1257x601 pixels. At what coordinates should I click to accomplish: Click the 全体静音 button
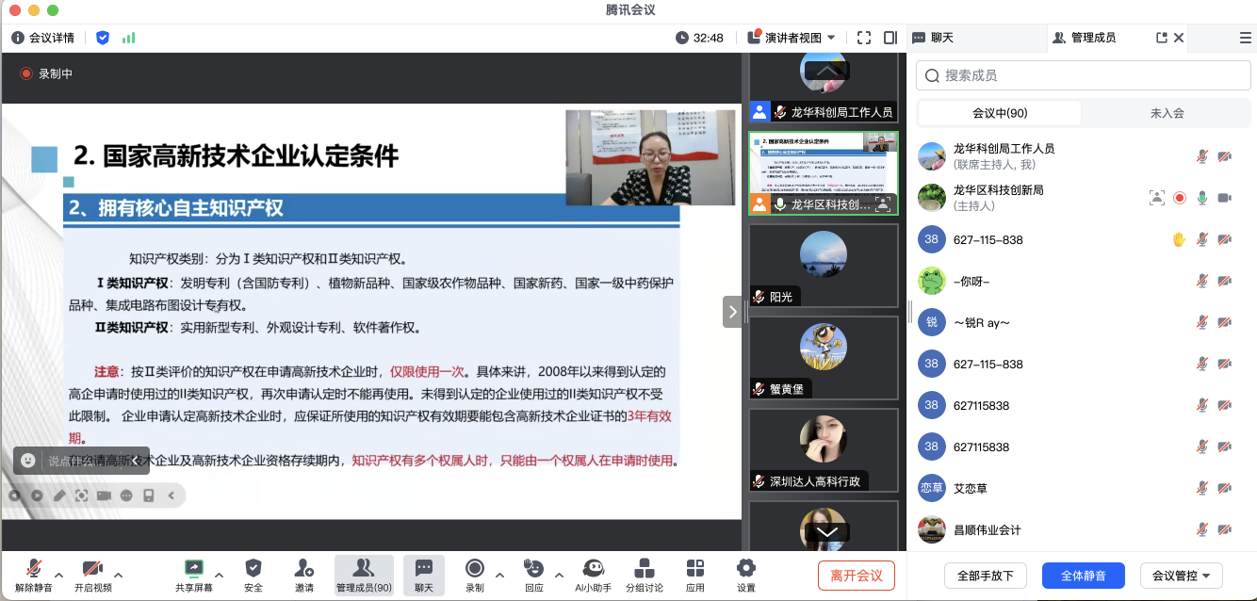click(1082, 576)
